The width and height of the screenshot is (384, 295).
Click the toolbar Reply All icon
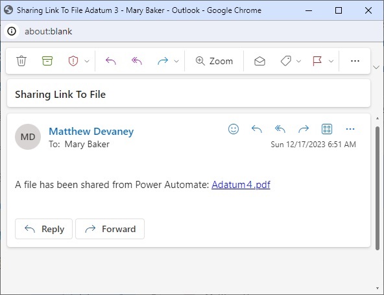pos(137,61)
